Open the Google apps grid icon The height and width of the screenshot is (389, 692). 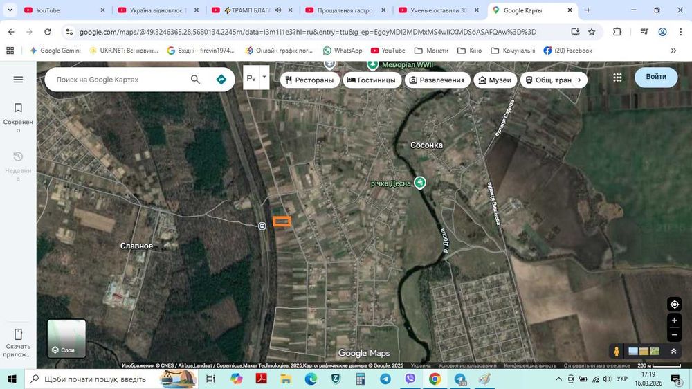coord(617,78)
